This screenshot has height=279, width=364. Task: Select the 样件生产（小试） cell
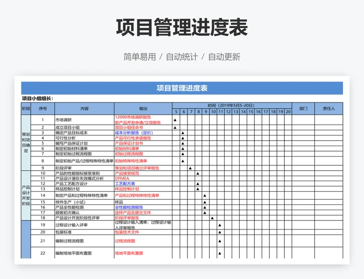(85, 202)
